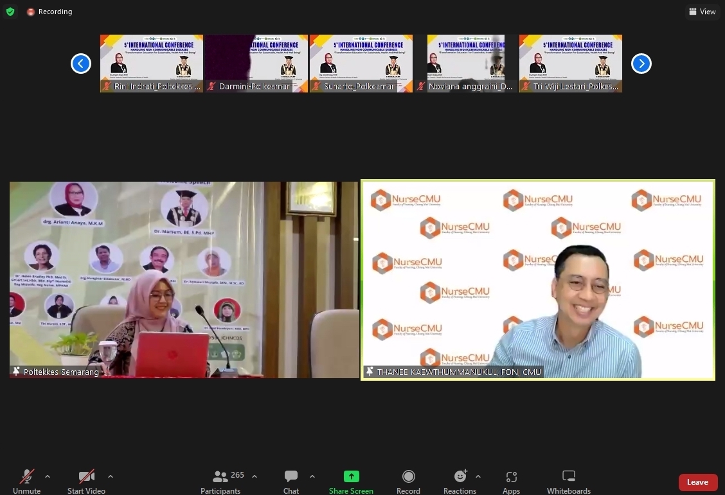Click THANEE KAEWTHUMMANUKUL, FON, CMU name label
The width and height of the screenshot is (725, 495).
pos(459,372)
